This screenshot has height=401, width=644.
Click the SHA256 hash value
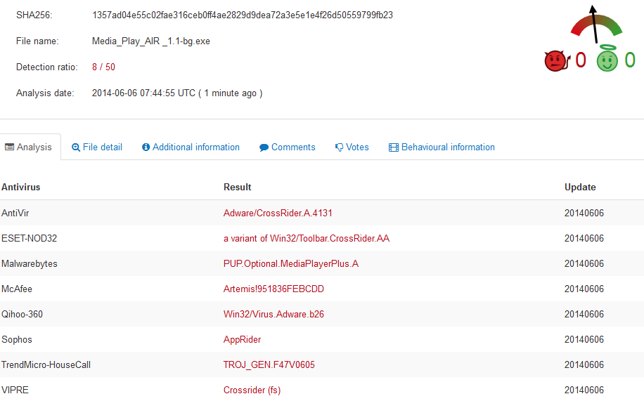(243, 15)
